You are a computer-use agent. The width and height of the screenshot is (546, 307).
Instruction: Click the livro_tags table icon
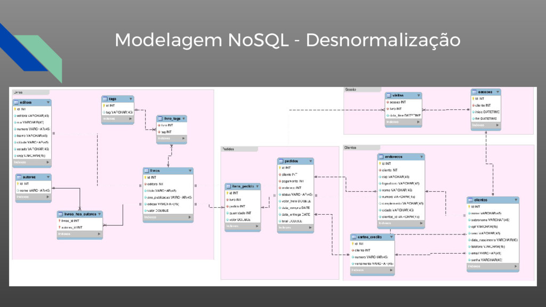point(160,119)
